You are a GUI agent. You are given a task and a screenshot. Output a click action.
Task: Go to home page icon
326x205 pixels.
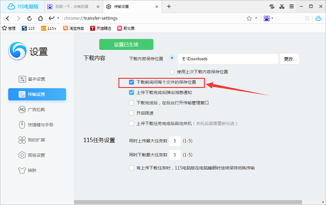40,18
